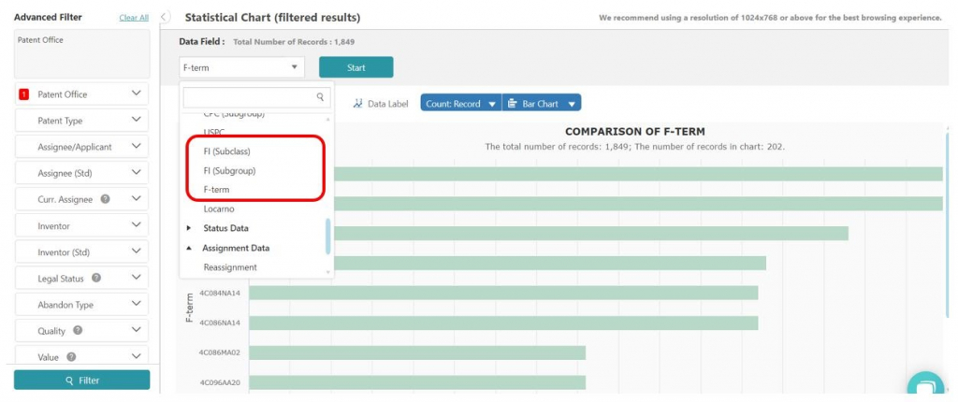Click the 4C086MA02 bar in chart

[417, 352]
